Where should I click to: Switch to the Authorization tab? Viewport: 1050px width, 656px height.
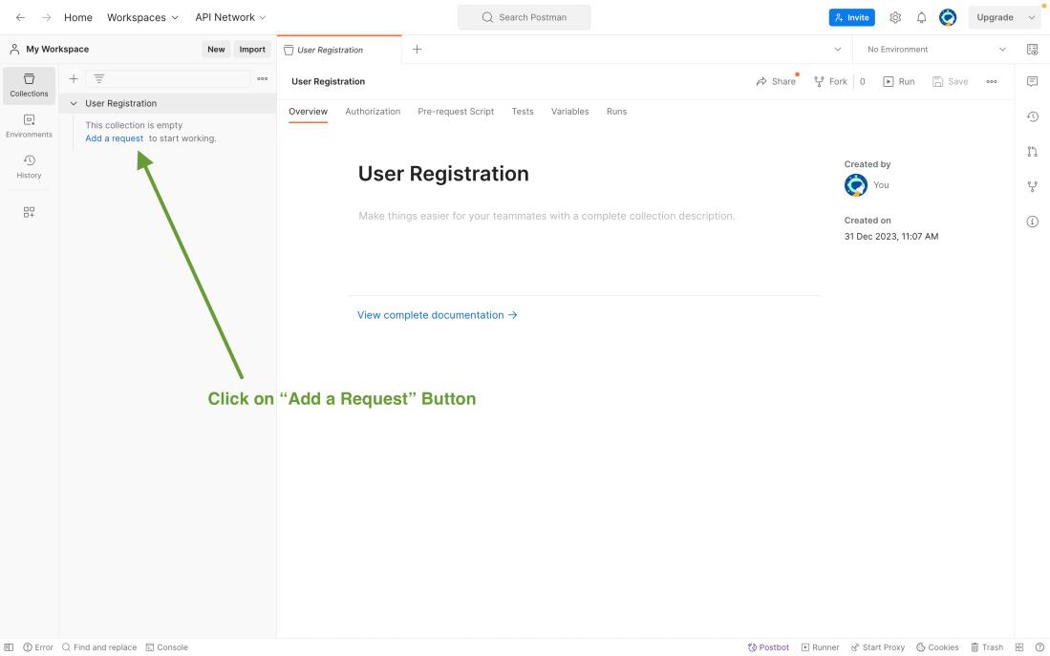pos(373,112)
